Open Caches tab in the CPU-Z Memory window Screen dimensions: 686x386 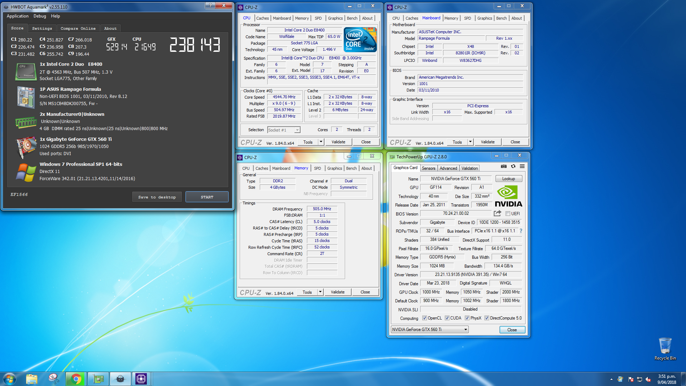coord(262,168)
